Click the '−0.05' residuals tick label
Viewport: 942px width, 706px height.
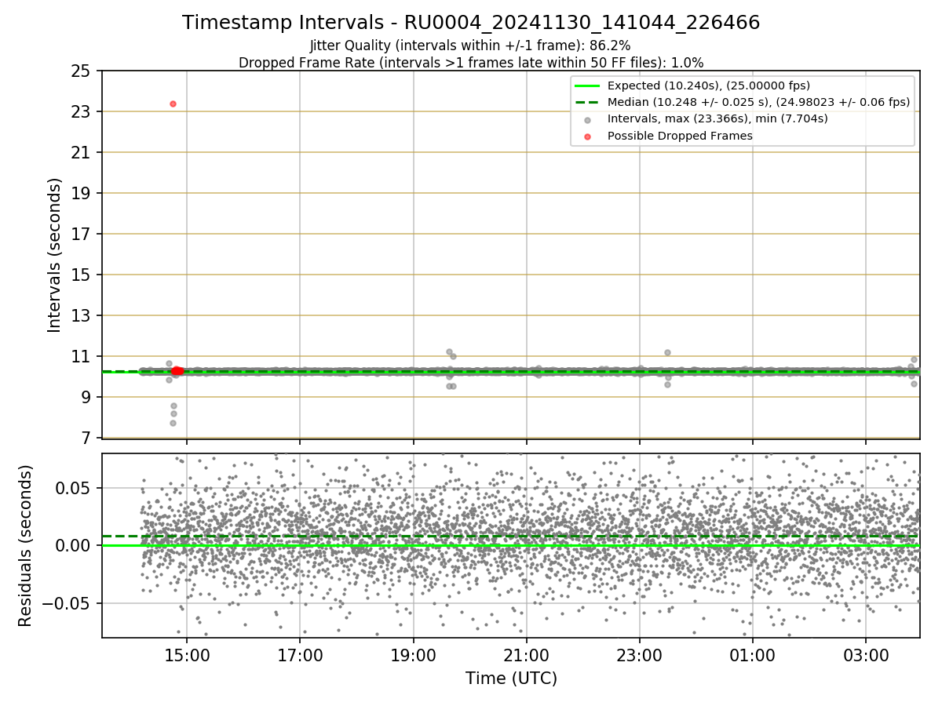(x=67, y=603)
